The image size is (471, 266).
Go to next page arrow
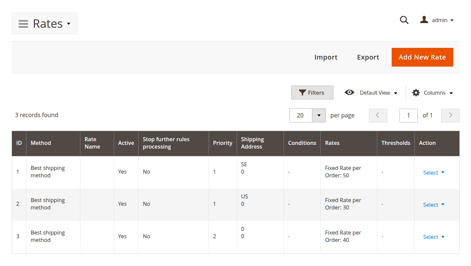pos(450,115)
